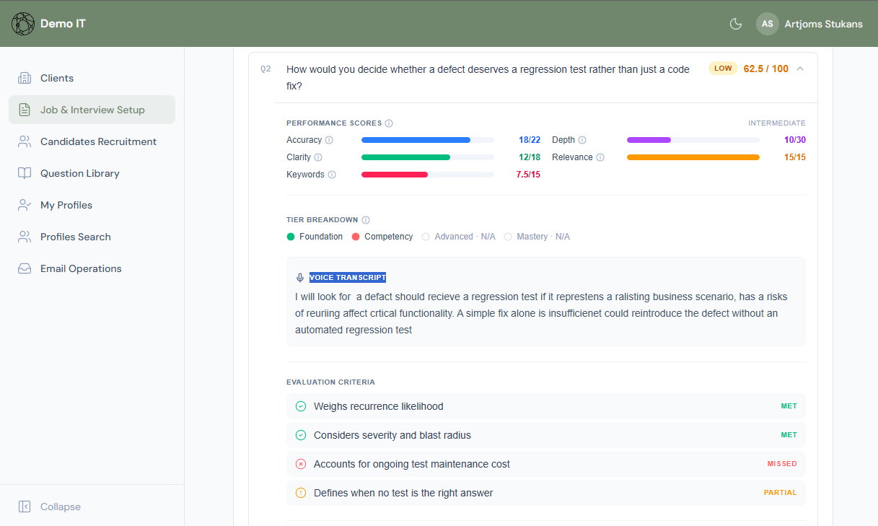Click Question Library book icon
This screenshot has width=878, height=526.
pyautogui.click(x=25, y=173)
